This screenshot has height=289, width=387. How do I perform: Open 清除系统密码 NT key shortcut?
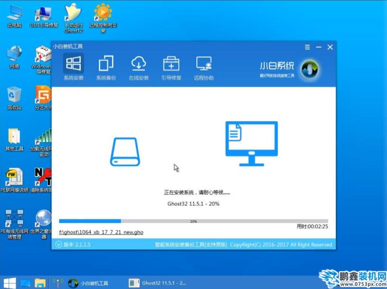41,180
